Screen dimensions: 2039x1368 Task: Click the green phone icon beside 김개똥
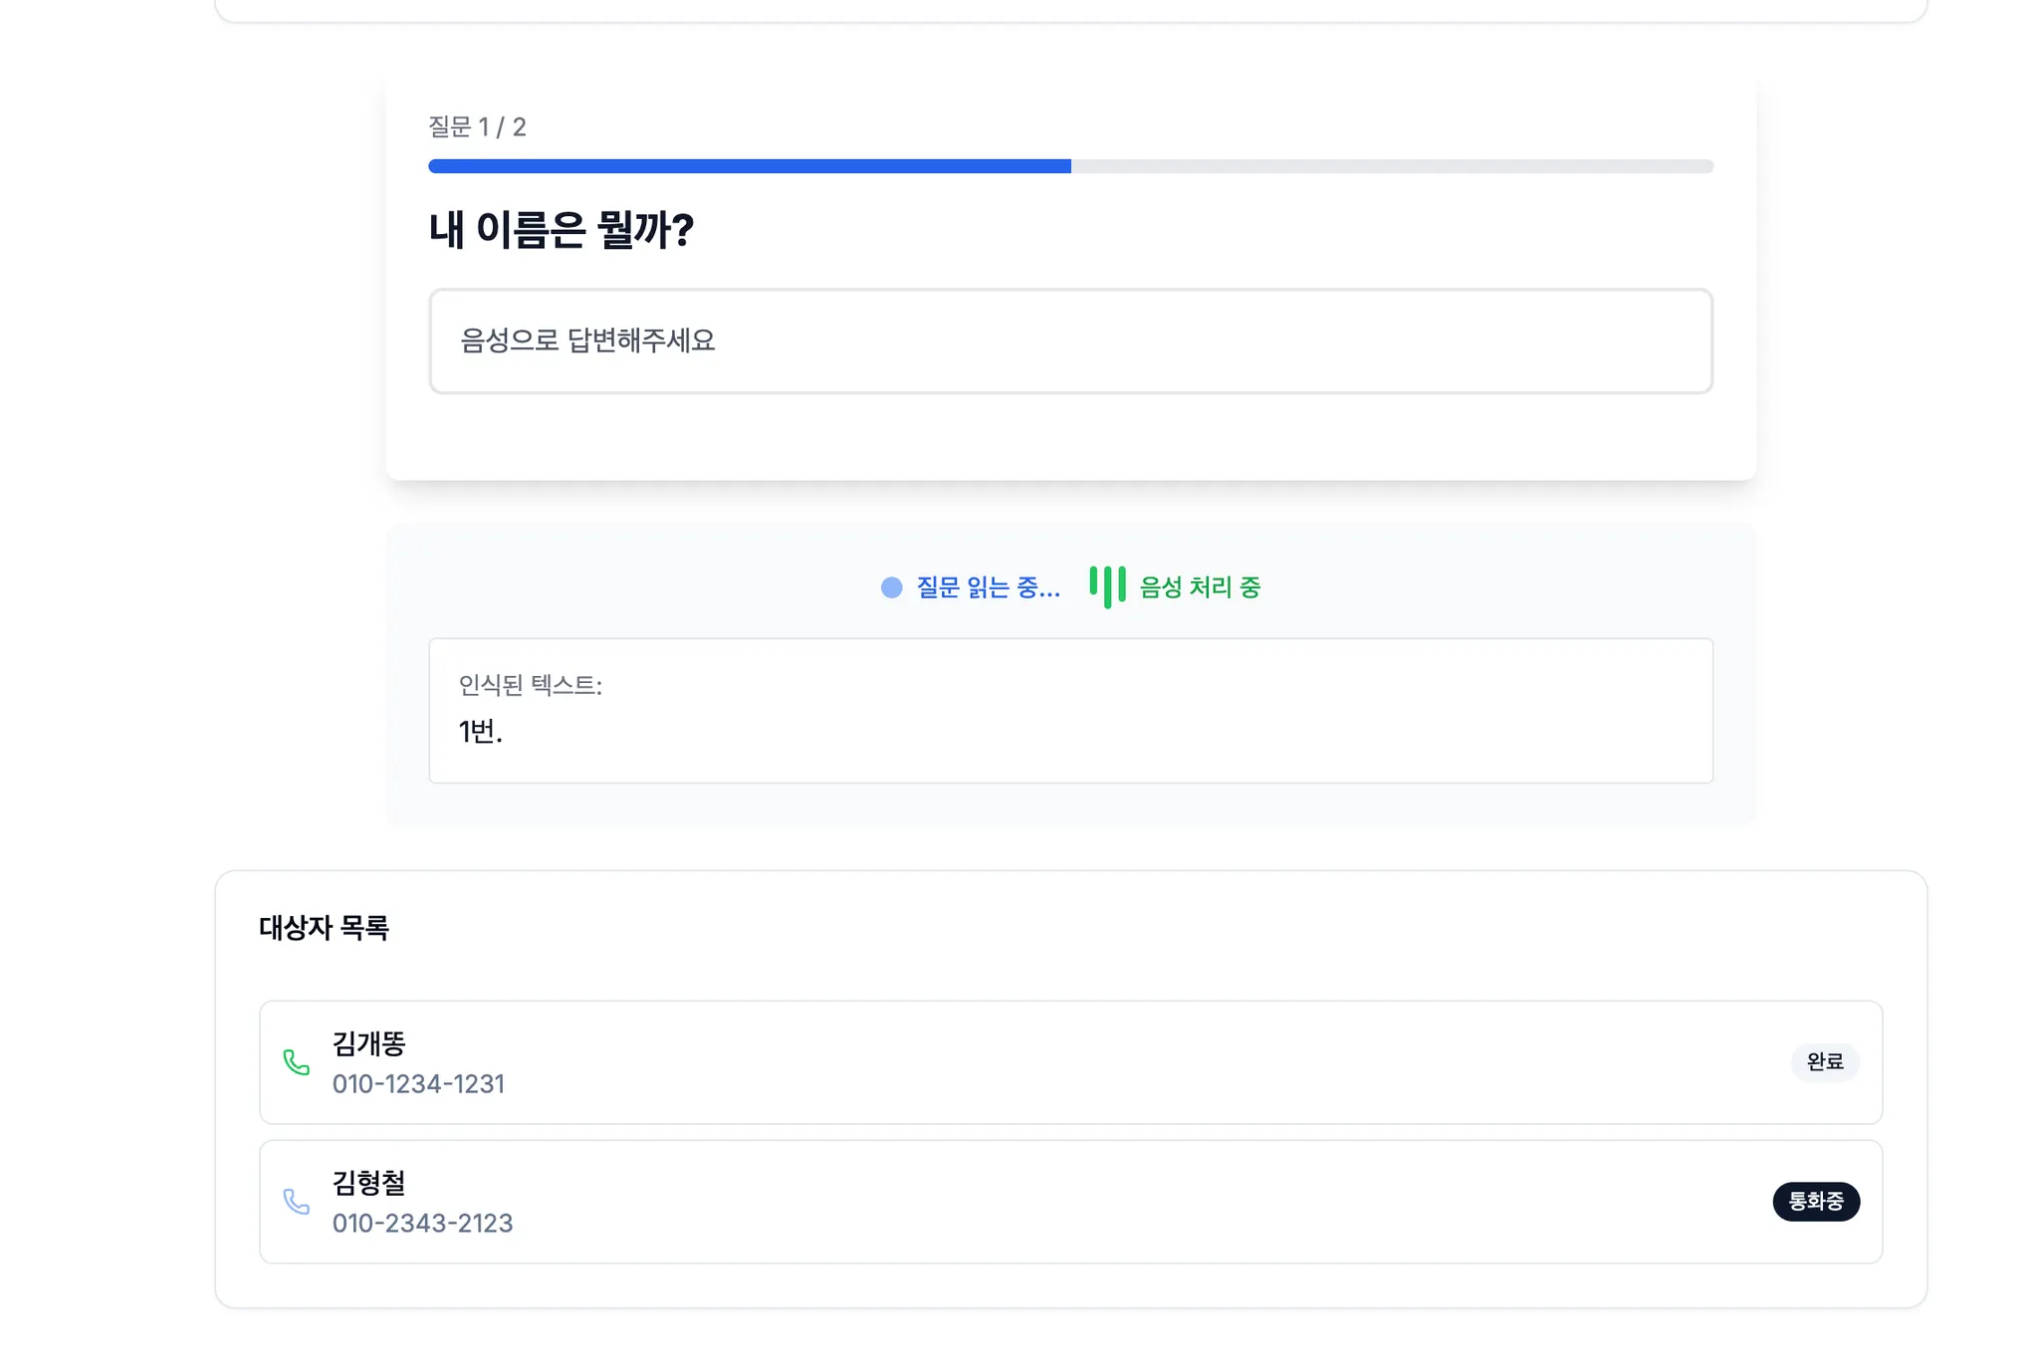296,1062
